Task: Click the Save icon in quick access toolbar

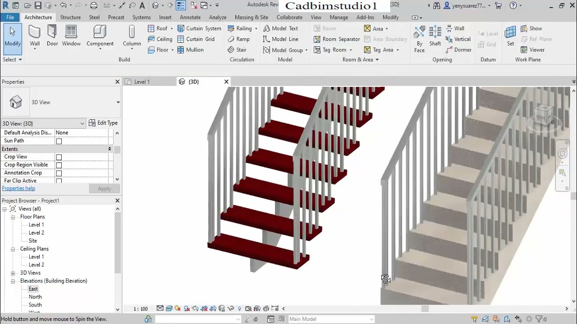Action: pyautogui.click(x=38, y=6)
